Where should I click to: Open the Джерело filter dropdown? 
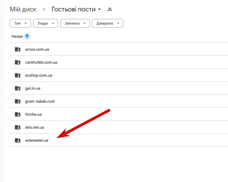(x=108, y=23)
